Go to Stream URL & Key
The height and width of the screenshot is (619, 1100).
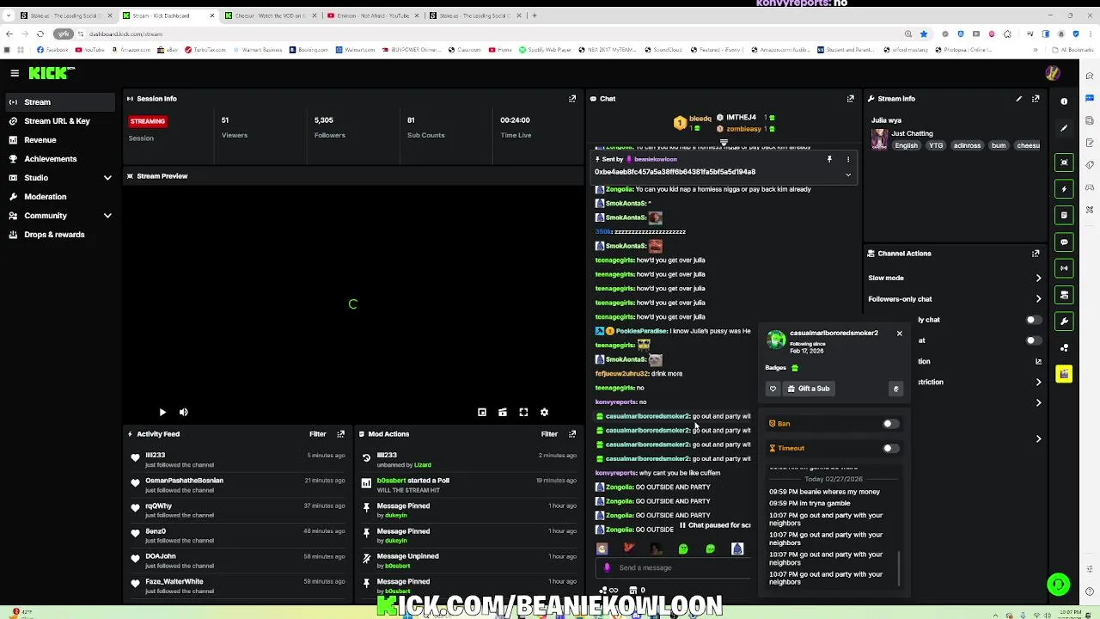(x=58, y=121)
